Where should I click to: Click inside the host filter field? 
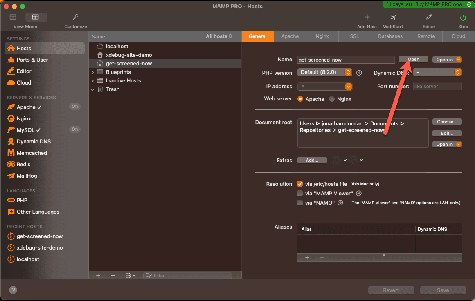point(188,275)
